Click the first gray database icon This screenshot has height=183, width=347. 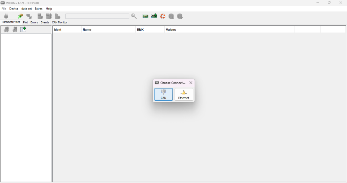point(171,16)
